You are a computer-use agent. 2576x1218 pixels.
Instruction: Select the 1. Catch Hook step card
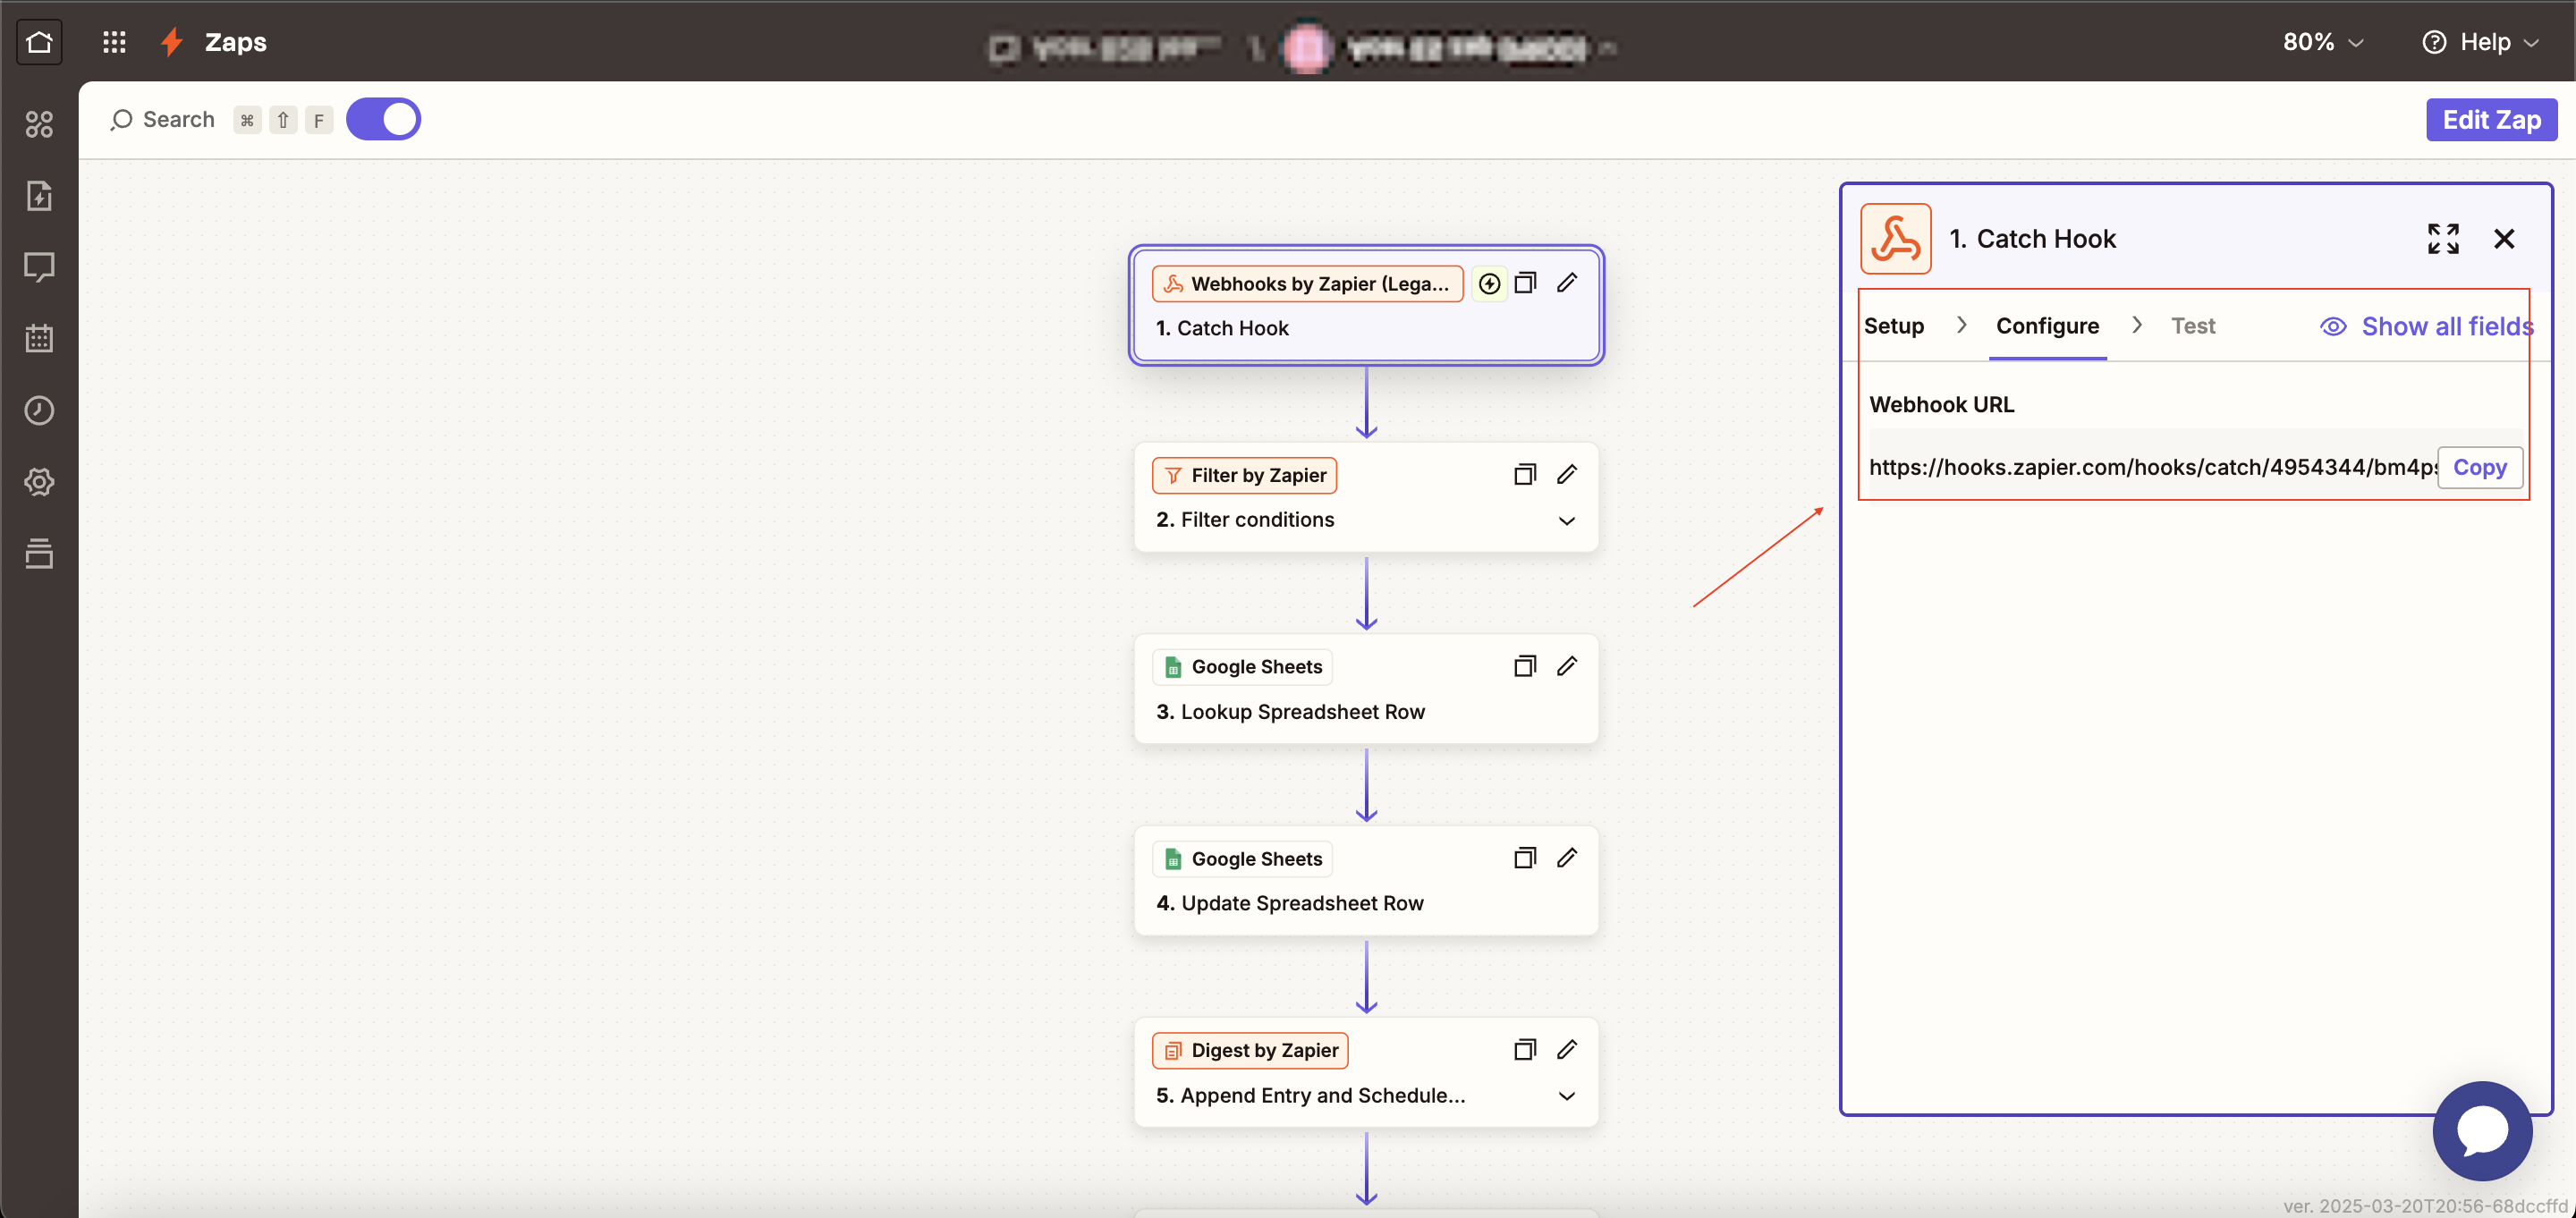(x=1366, y=305)
